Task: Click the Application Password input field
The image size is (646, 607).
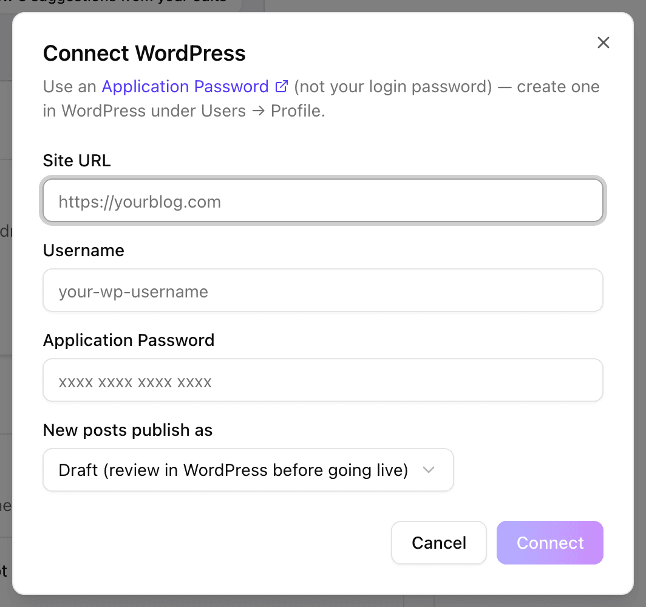Action: coord(323,380)
